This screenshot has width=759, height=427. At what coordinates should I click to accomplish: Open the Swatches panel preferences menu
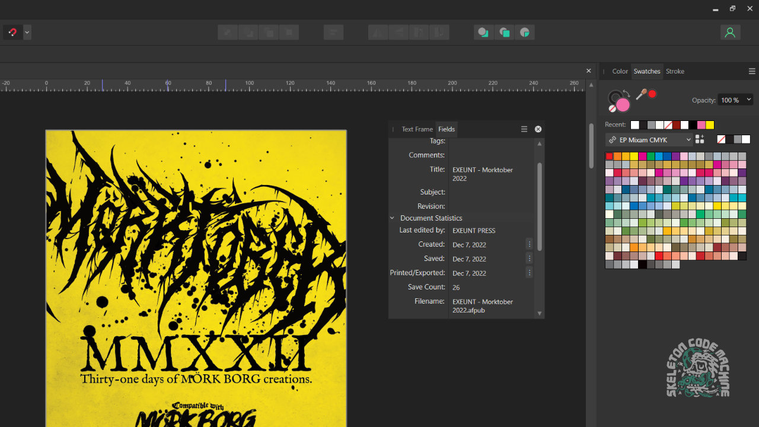coord(752,71)
